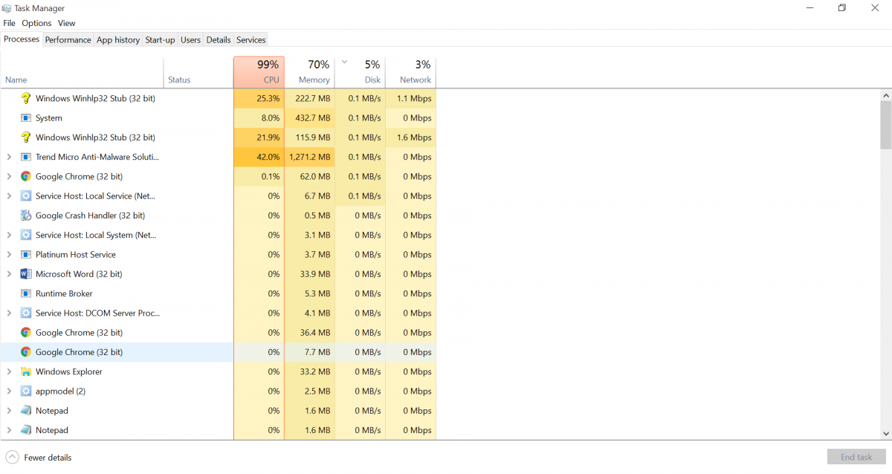Click the Google Crash Handler icon
The height and width of the screenshot is (474, 892).
click(x=26, y=215)
